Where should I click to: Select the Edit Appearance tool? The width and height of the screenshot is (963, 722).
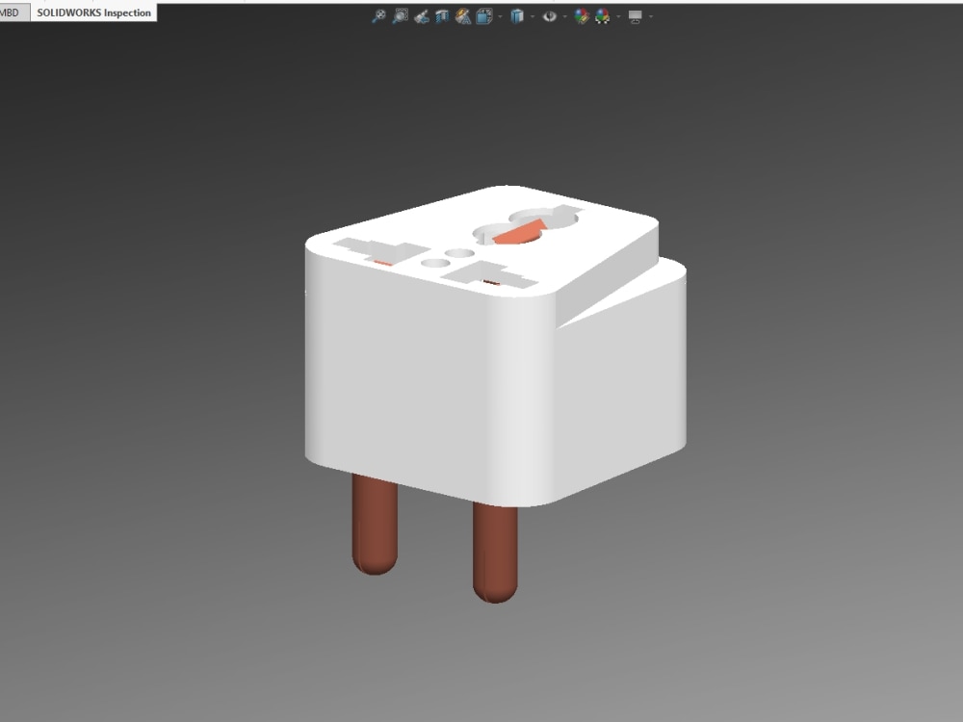point(581,15)
